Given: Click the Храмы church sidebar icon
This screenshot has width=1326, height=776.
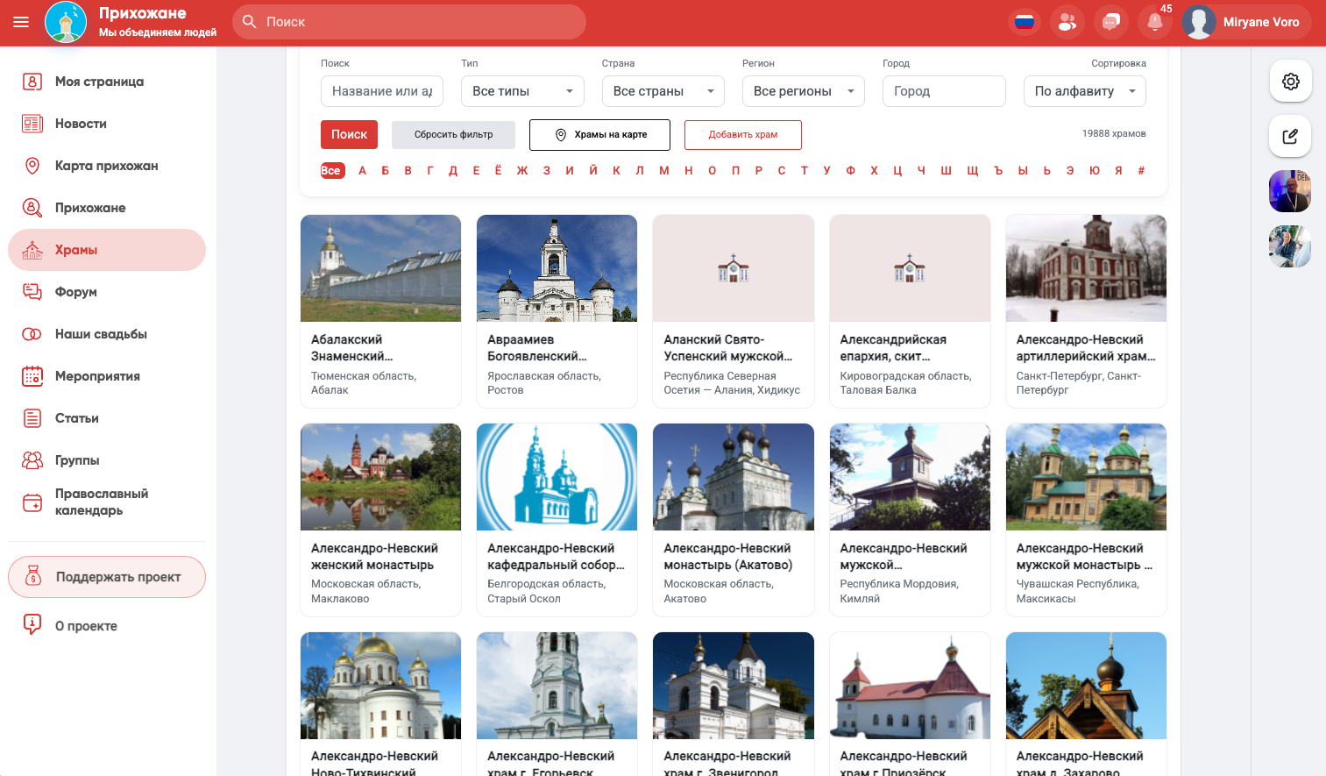Looking at the screenshot, I should 32,250.
